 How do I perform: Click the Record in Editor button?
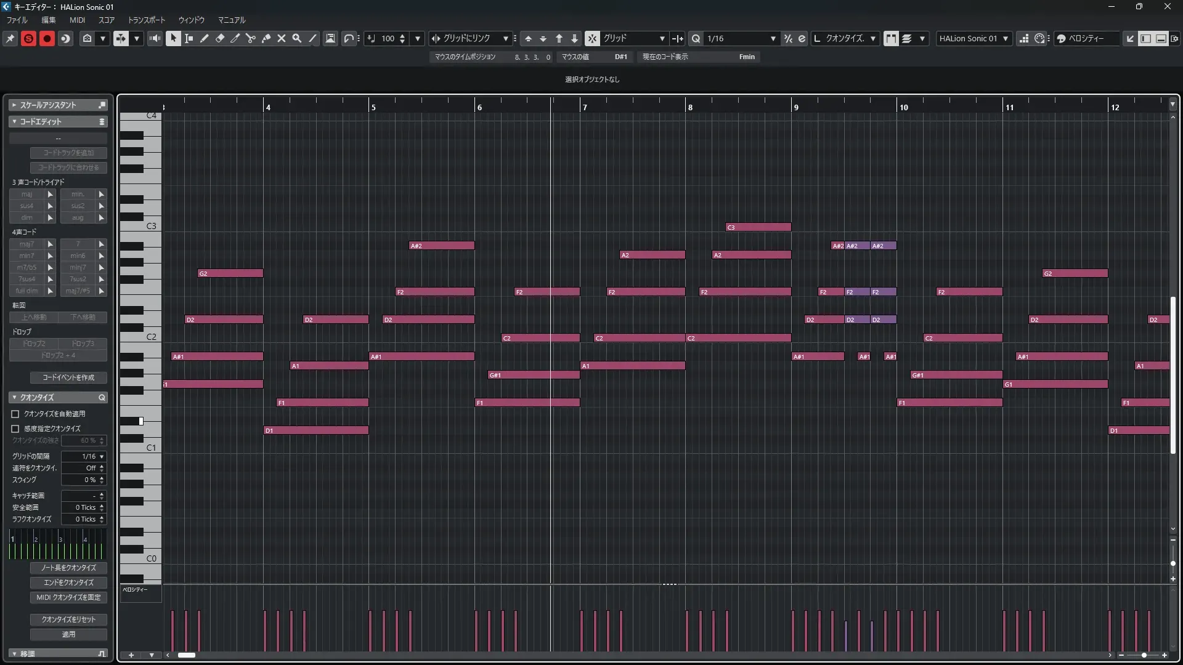[47, 39]
